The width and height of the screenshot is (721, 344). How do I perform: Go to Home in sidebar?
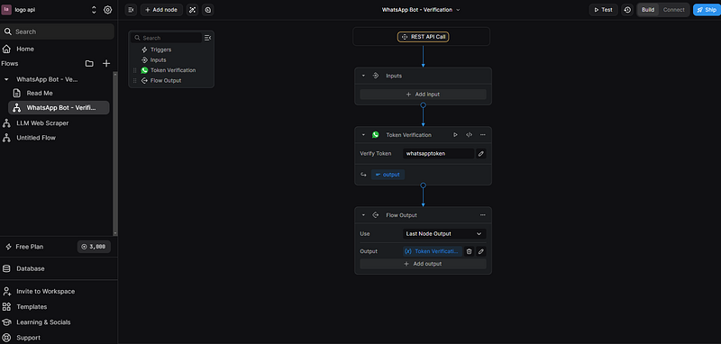[x=25, y=49]
